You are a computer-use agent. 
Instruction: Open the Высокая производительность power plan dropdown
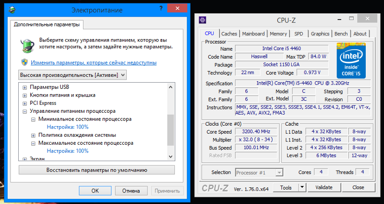click(x=72, y=75)
